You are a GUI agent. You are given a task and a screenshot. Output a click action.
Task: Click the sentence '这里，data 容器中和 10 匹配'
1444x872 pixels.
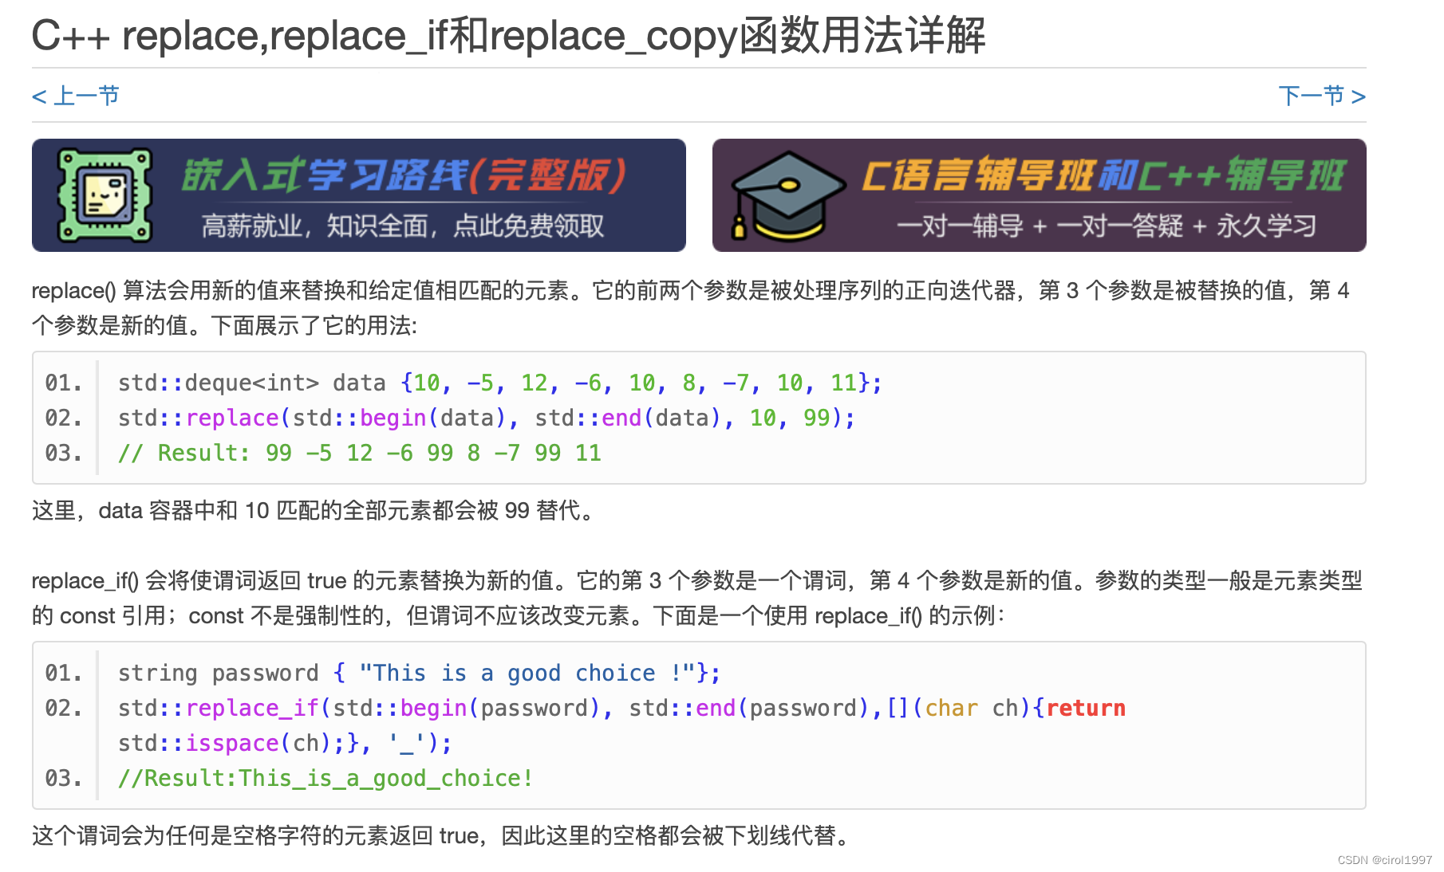point(315,510)
